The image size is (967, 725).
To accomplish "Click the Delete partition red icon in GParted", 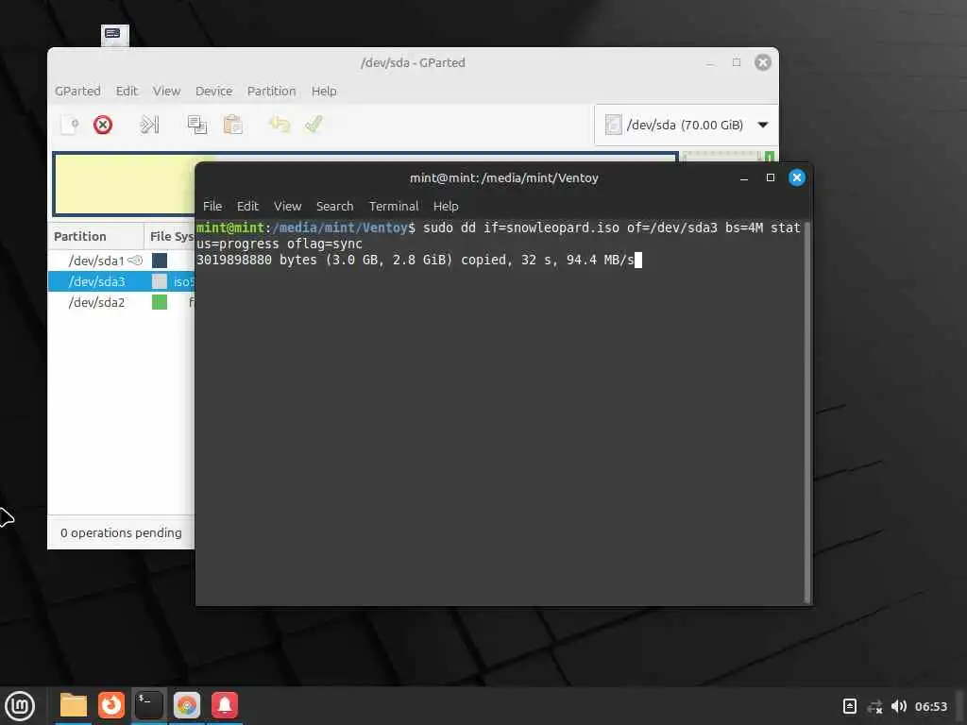I will click(x=103, y=125).
